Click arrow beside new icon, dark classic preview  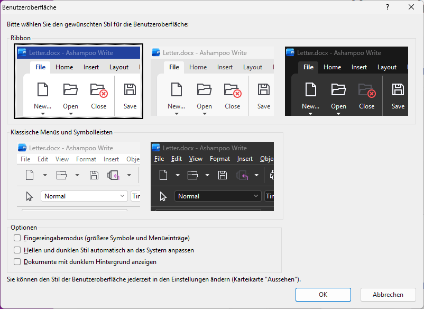[x=178, y=175]
